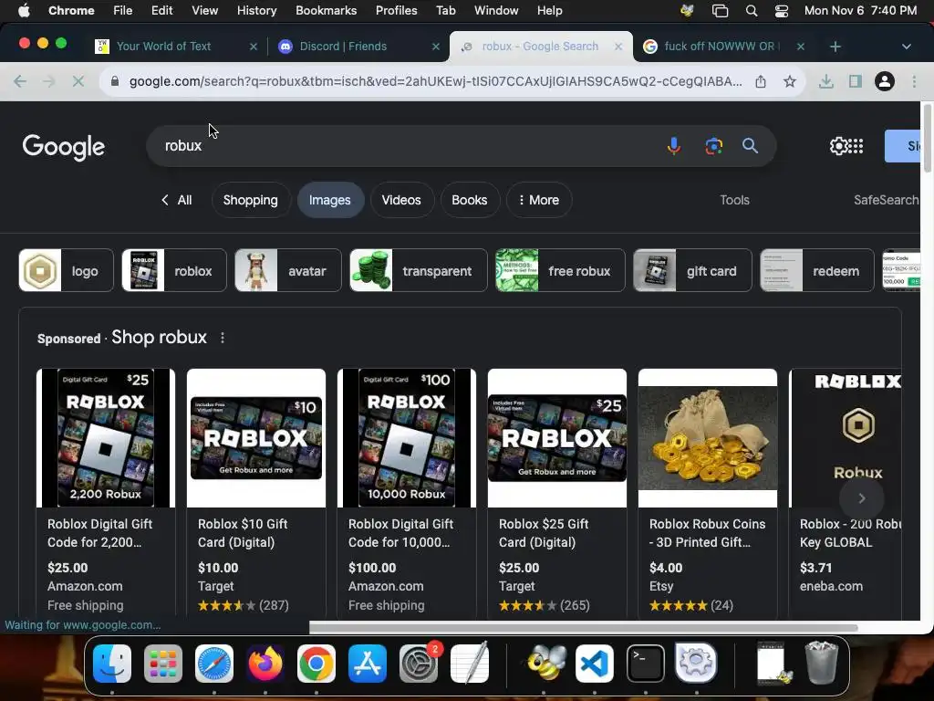
Task: Filter images by logo chip
Action: (66, 270)
